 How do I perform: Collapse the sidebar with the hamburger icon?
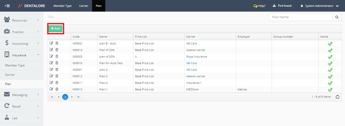pyautogui.click(x=7, y=6)
